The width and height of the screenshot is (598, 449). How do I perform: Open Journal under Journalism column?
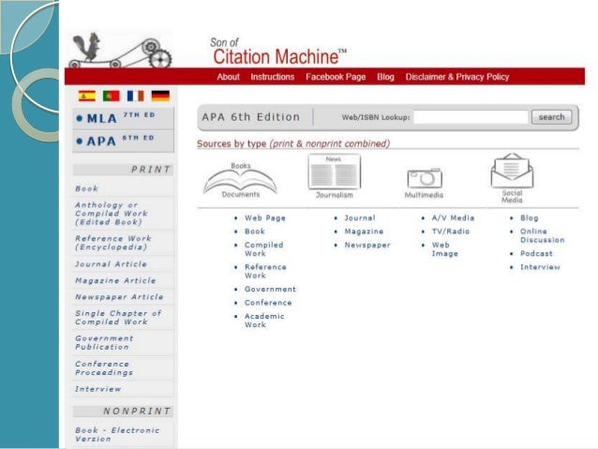pos(360,217)
